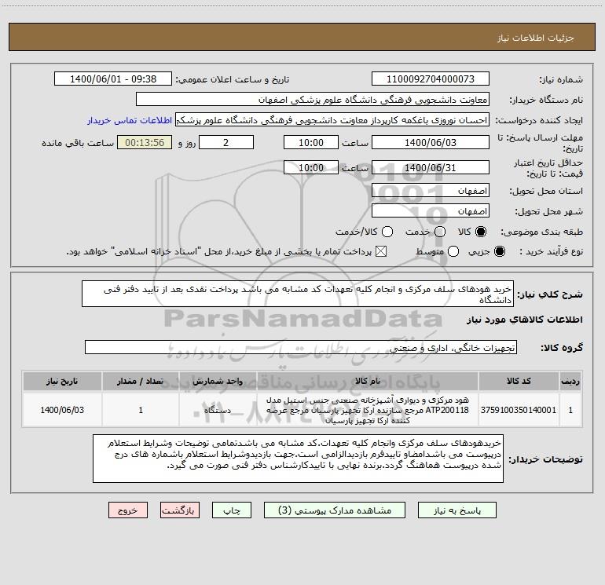Screen dimensions: 605x585
Task: Click the تعداد / مقدار column header
Action: (x=141, y=381)
